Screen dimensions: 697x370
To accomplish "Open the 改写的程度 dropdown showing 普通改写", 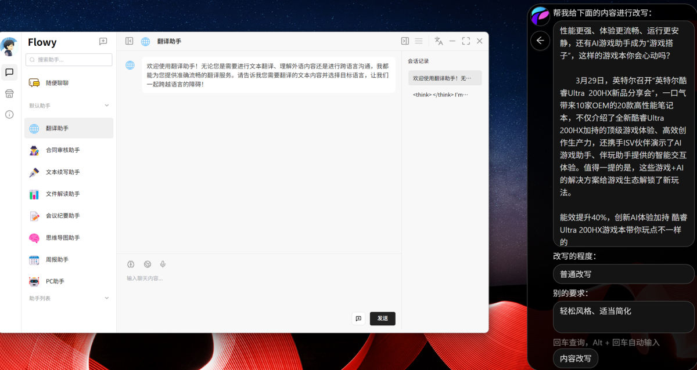I will pyautogui.click(x=623, y=274).
